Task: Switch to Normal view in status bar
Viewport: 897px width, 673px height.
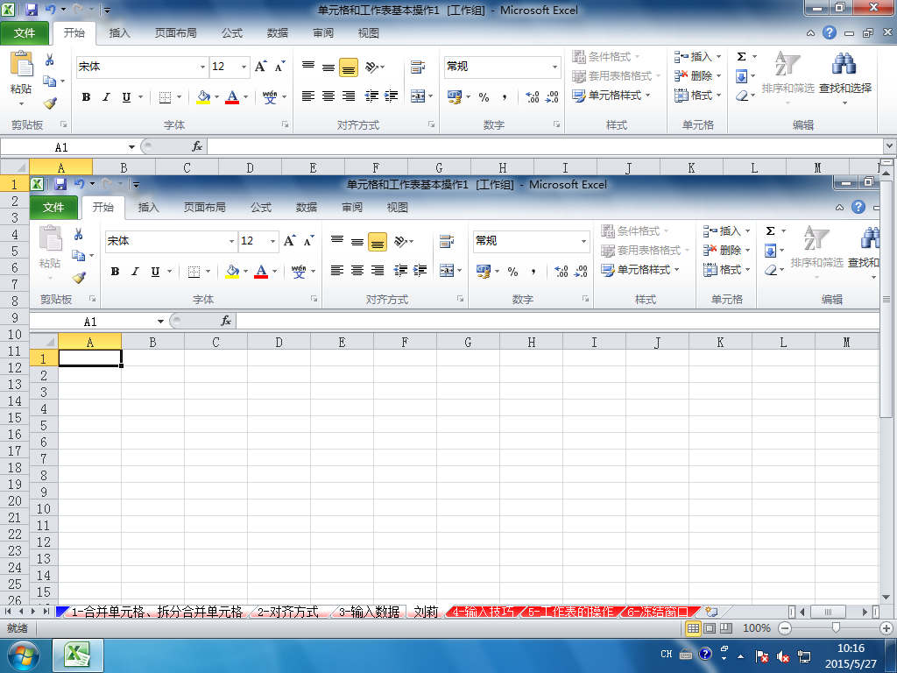Action: pos(693,628)
